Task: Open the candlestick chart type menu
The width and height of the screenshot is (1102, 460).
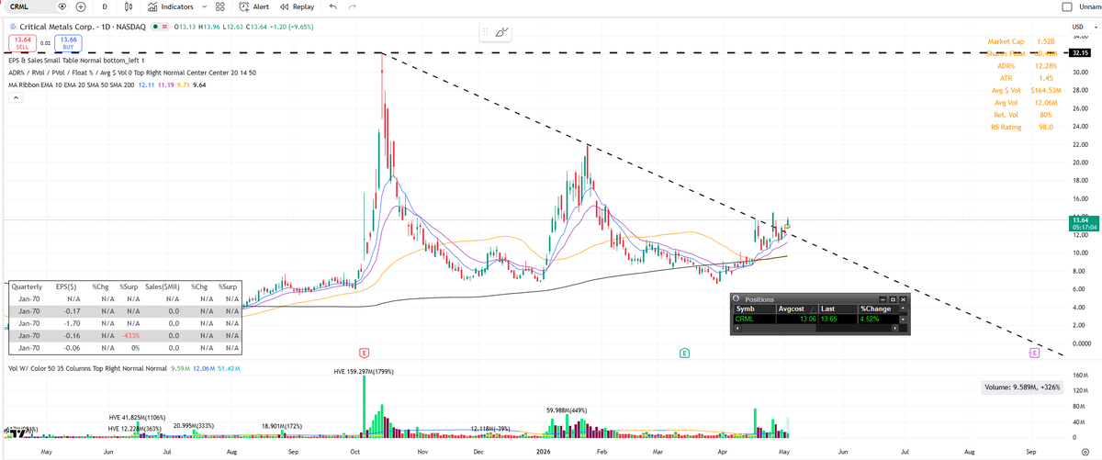Action: [129, 6]
